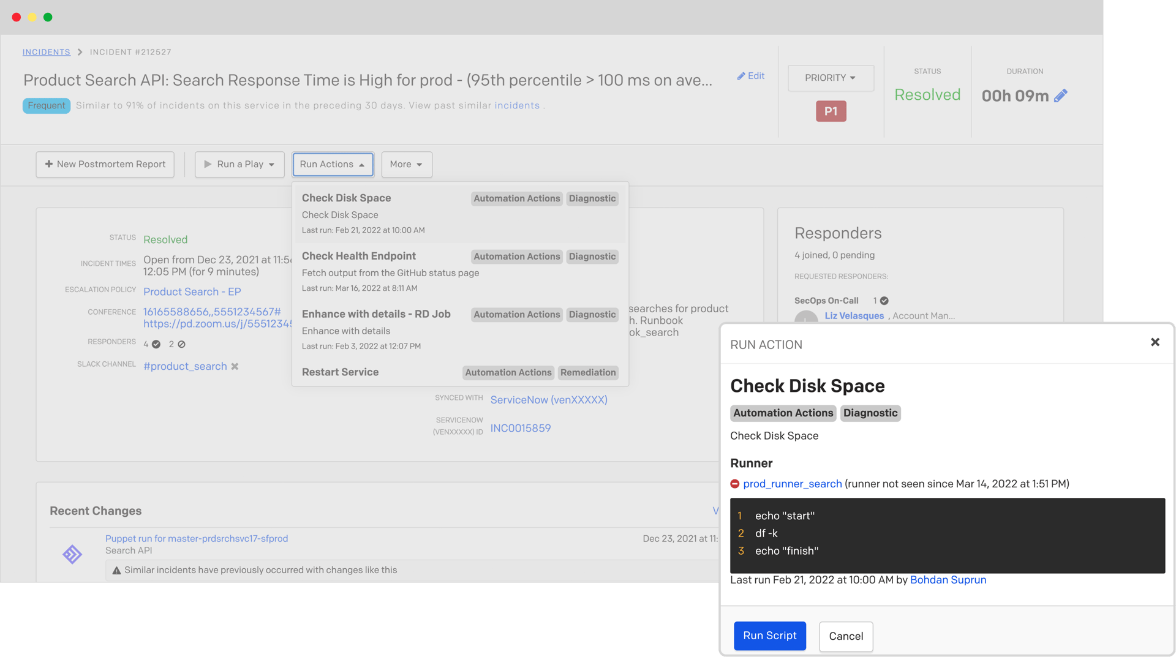Click the accepted responders checkmark icon
Viewport: 1176px width, 657px height.
156,344
